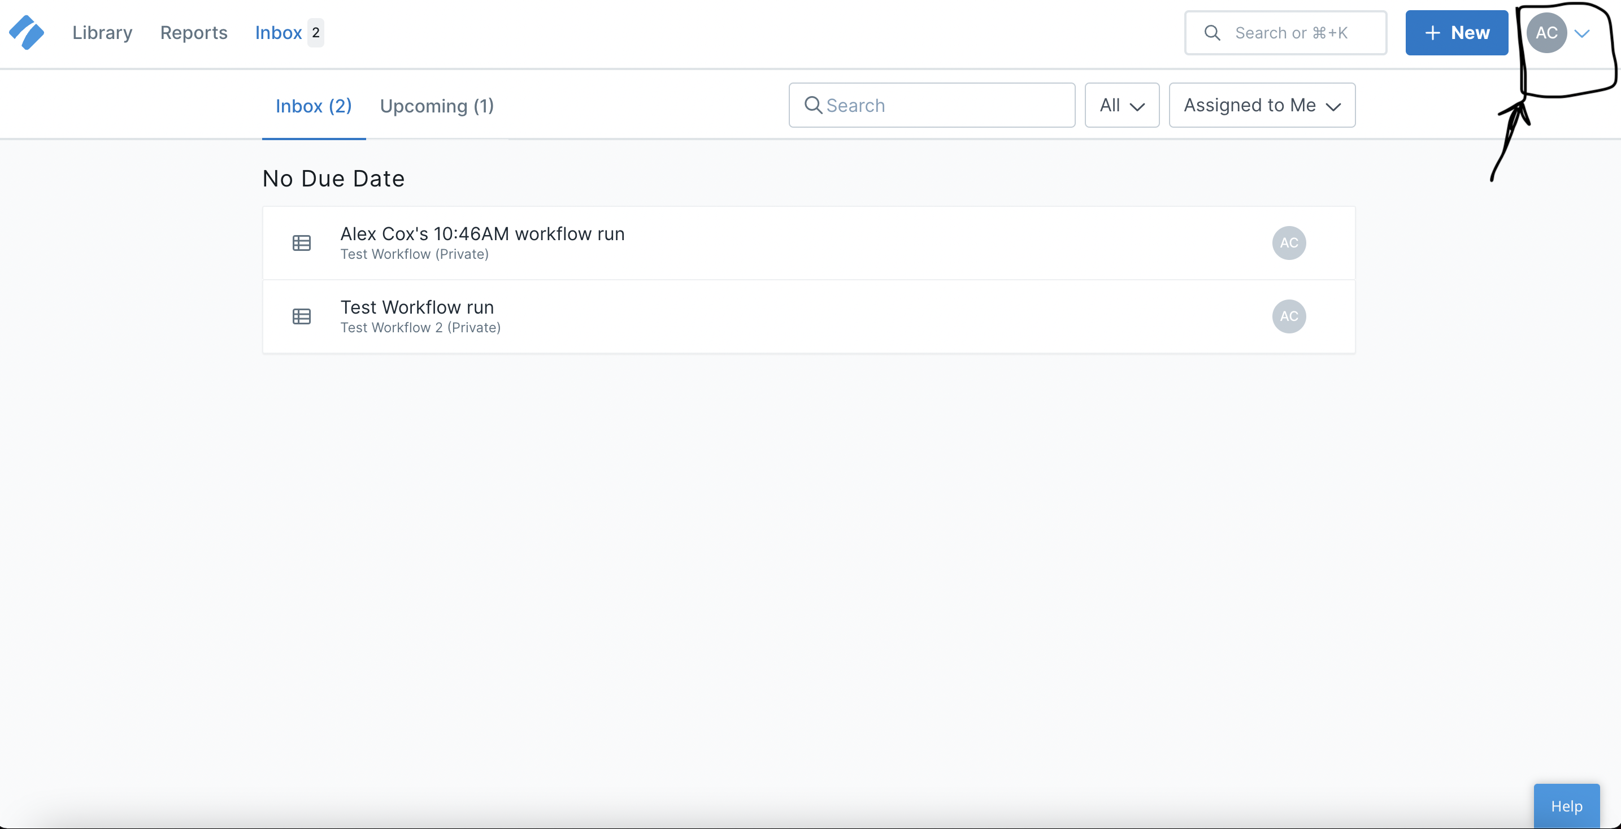Click table icon beside Test Workflow run
Screen dimensions: 1621x829
pyautogui.click(x=301, y=316)
